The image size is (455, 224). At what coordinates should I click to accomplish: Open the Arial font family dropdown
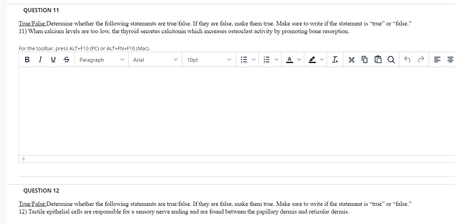coord(155,60)
